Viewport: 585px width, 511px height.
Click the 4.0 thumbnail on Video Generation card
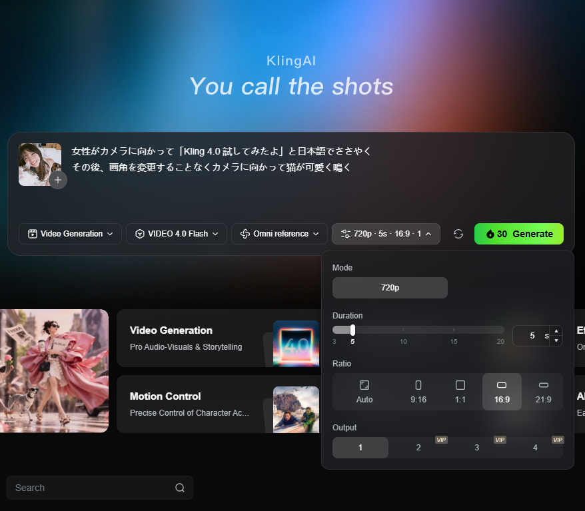296,344
